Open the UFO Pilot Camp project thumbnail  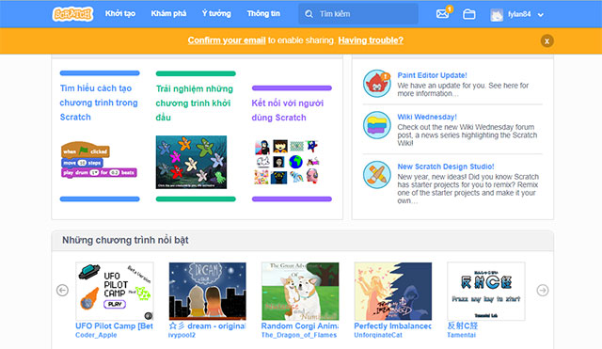coord(115,291)
